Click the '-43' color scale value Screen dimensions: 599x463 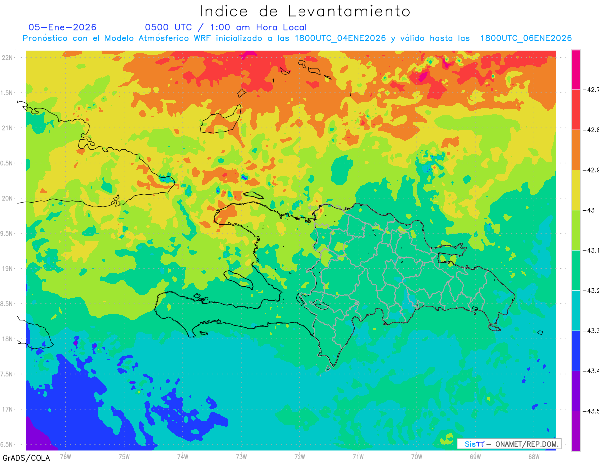pos(588,210)
